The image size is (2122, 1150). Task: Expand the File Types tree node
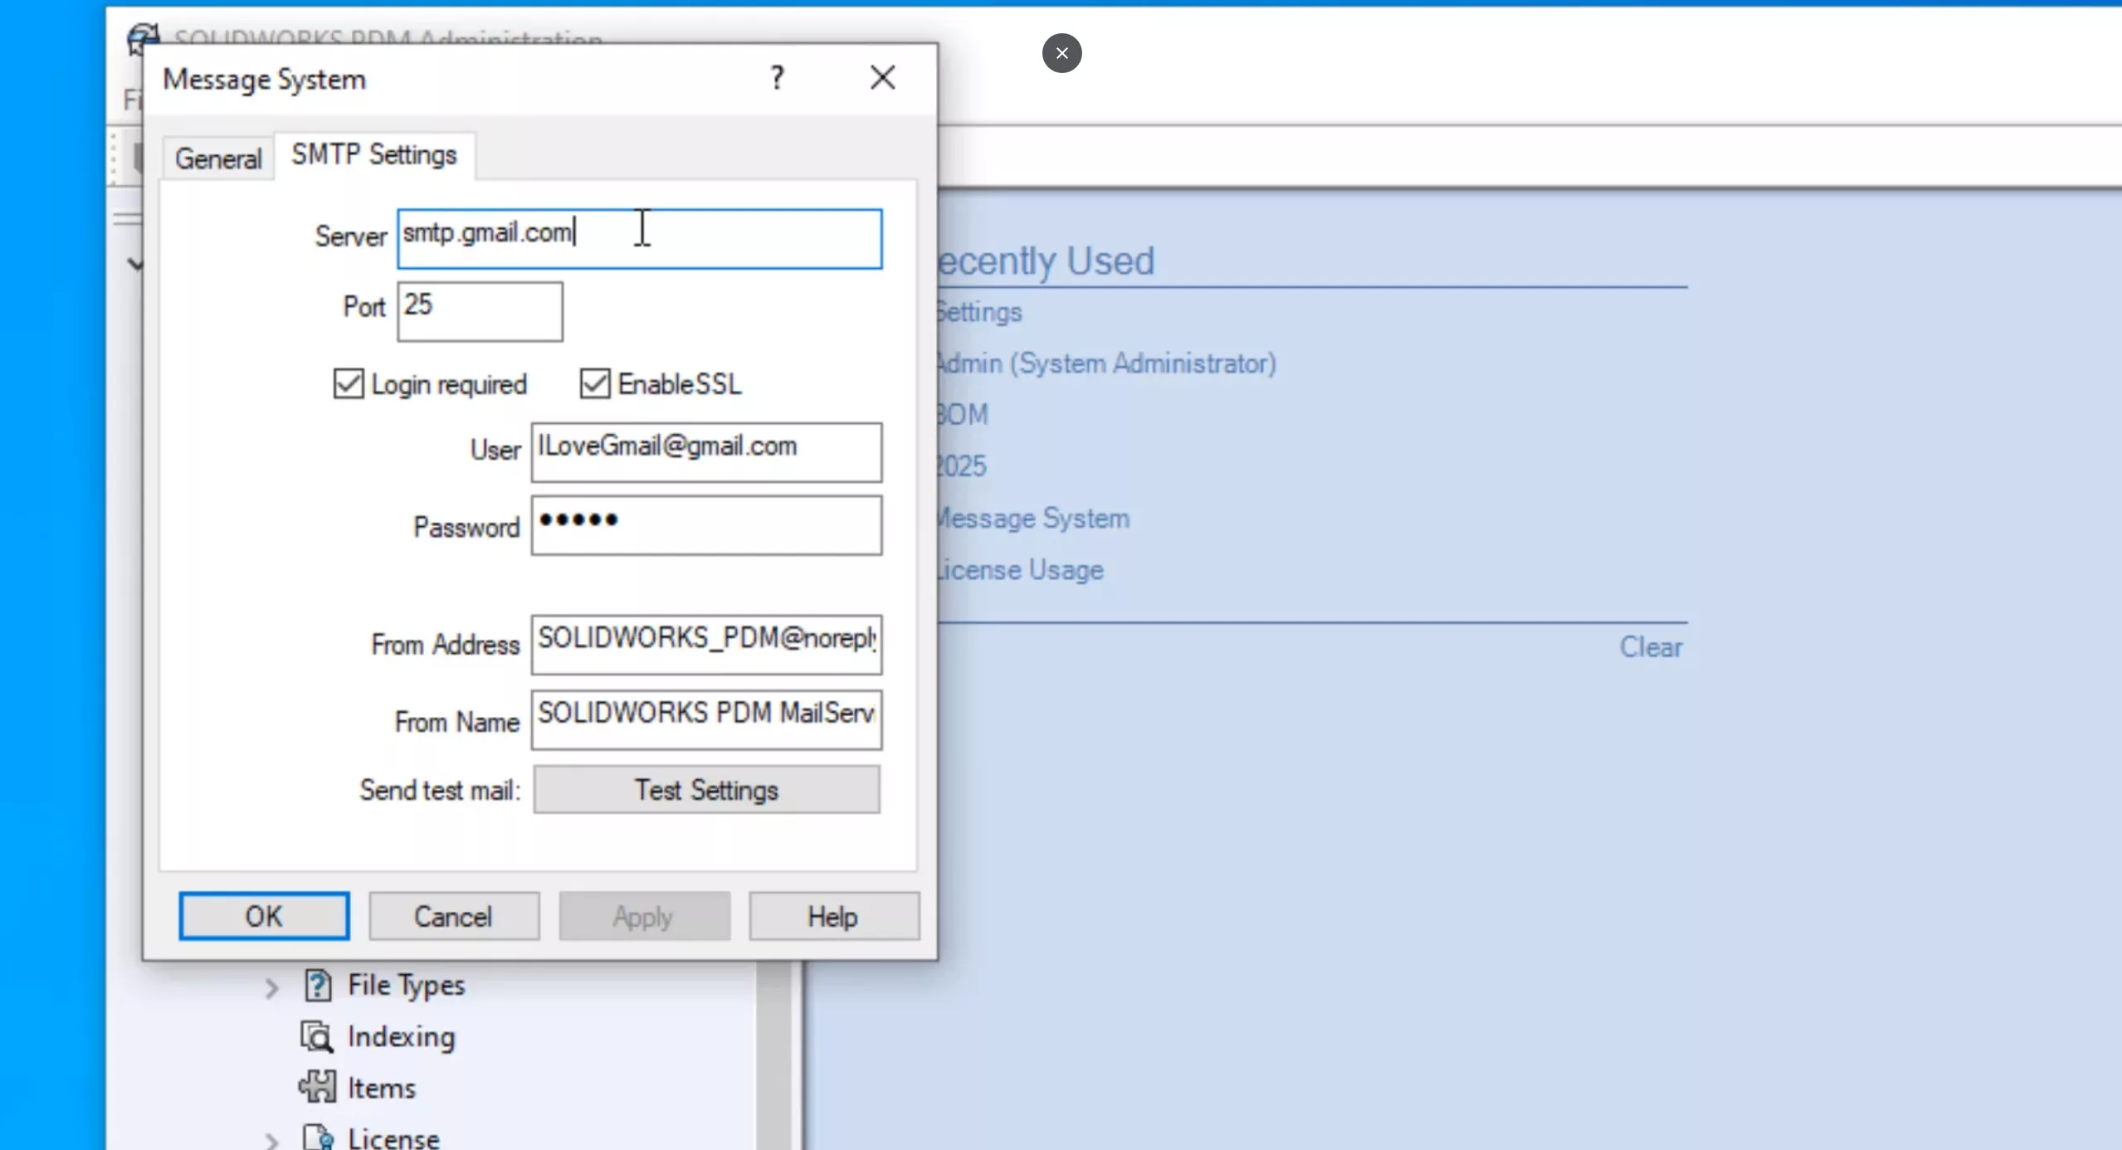coord(271,987)
